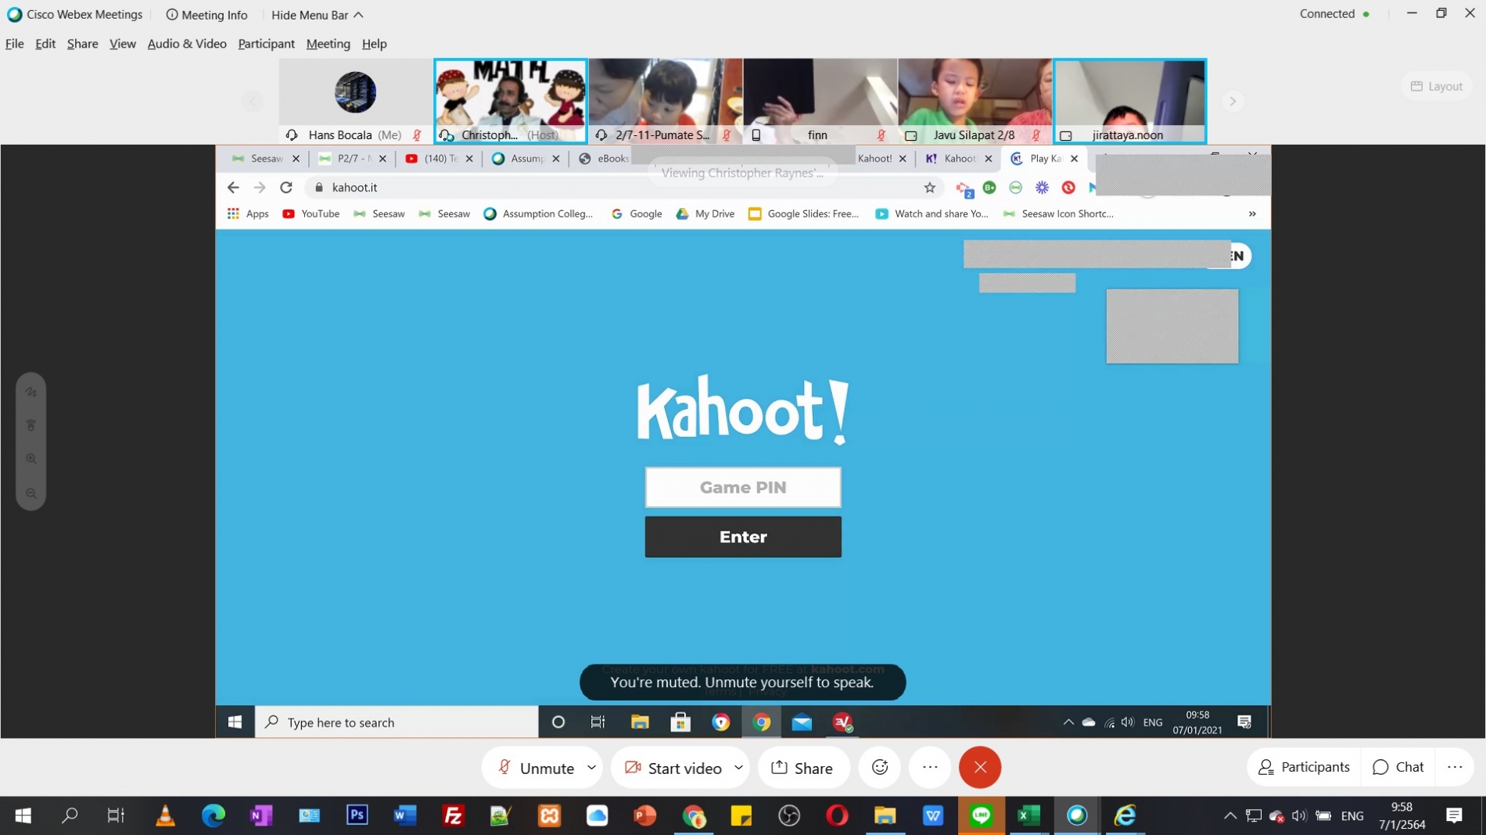Expand video options arrow next to Start video
Image resolution: width=1486 pixels, height=835 pixels.
(x=738, y=768)
